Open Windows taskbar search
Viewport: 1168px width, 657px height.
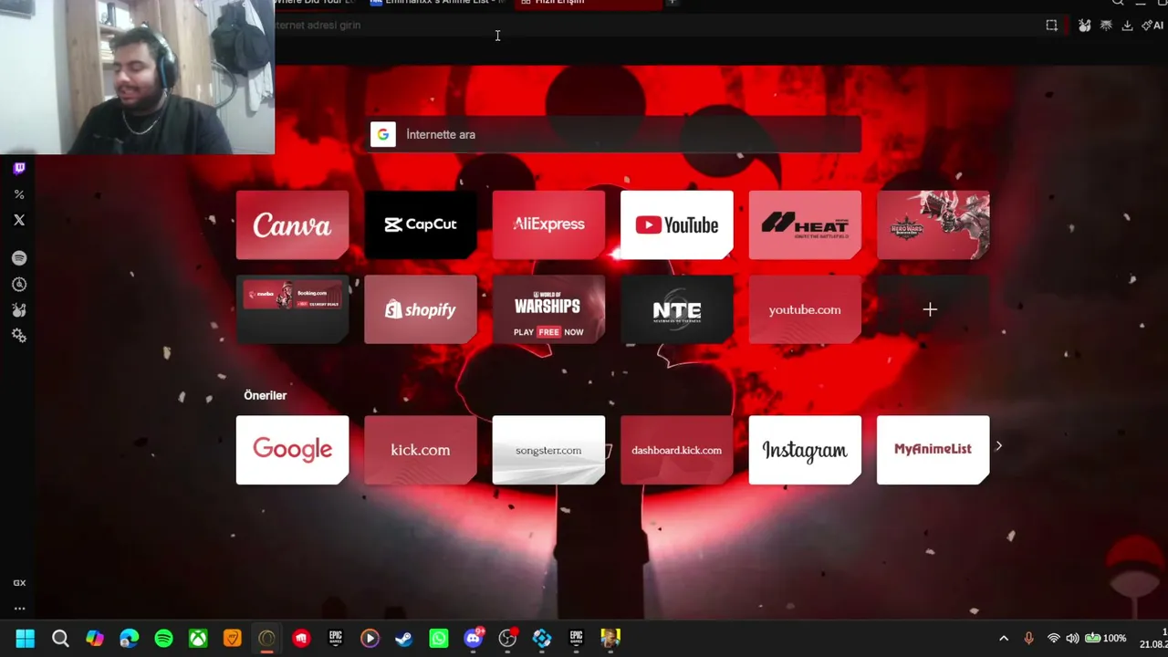(60, 639)
